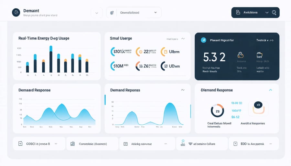
Task: Click the COSCI file icon
Action: click(20, 144)
